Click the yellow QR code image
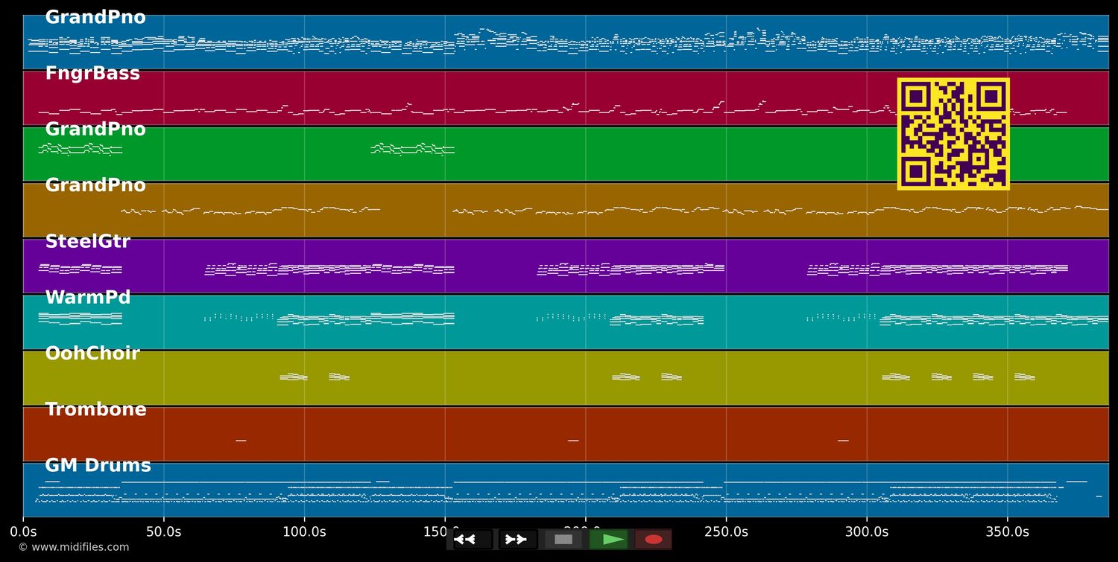 [953, 134]
